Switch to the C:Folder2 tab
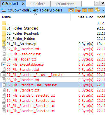This screenshot has height=115, width=105. 38,4
